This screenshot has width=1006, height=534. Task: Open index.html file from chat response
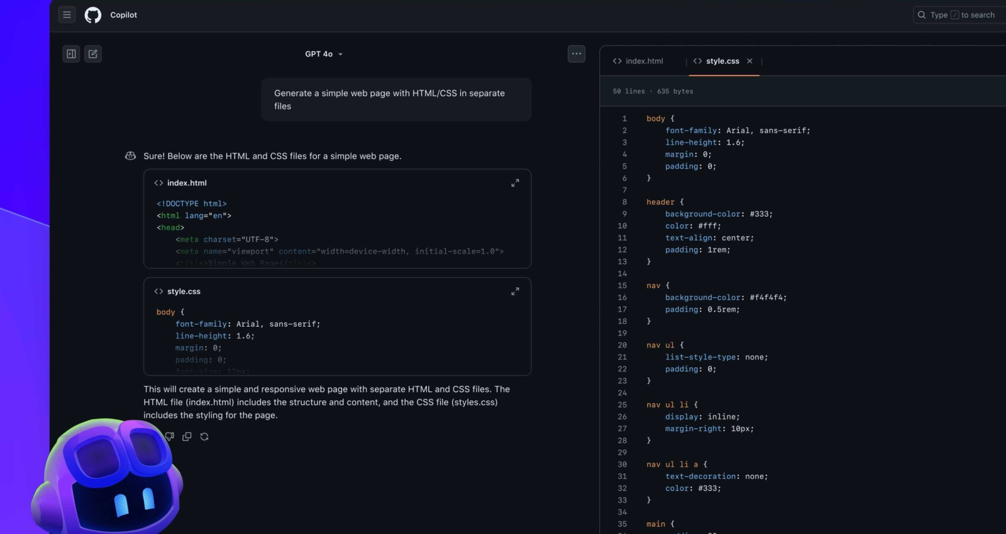coord(187,183)
